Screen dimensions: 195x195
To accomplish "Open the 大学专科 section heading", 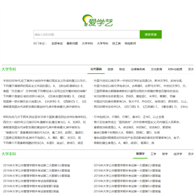I will point(9,69).
